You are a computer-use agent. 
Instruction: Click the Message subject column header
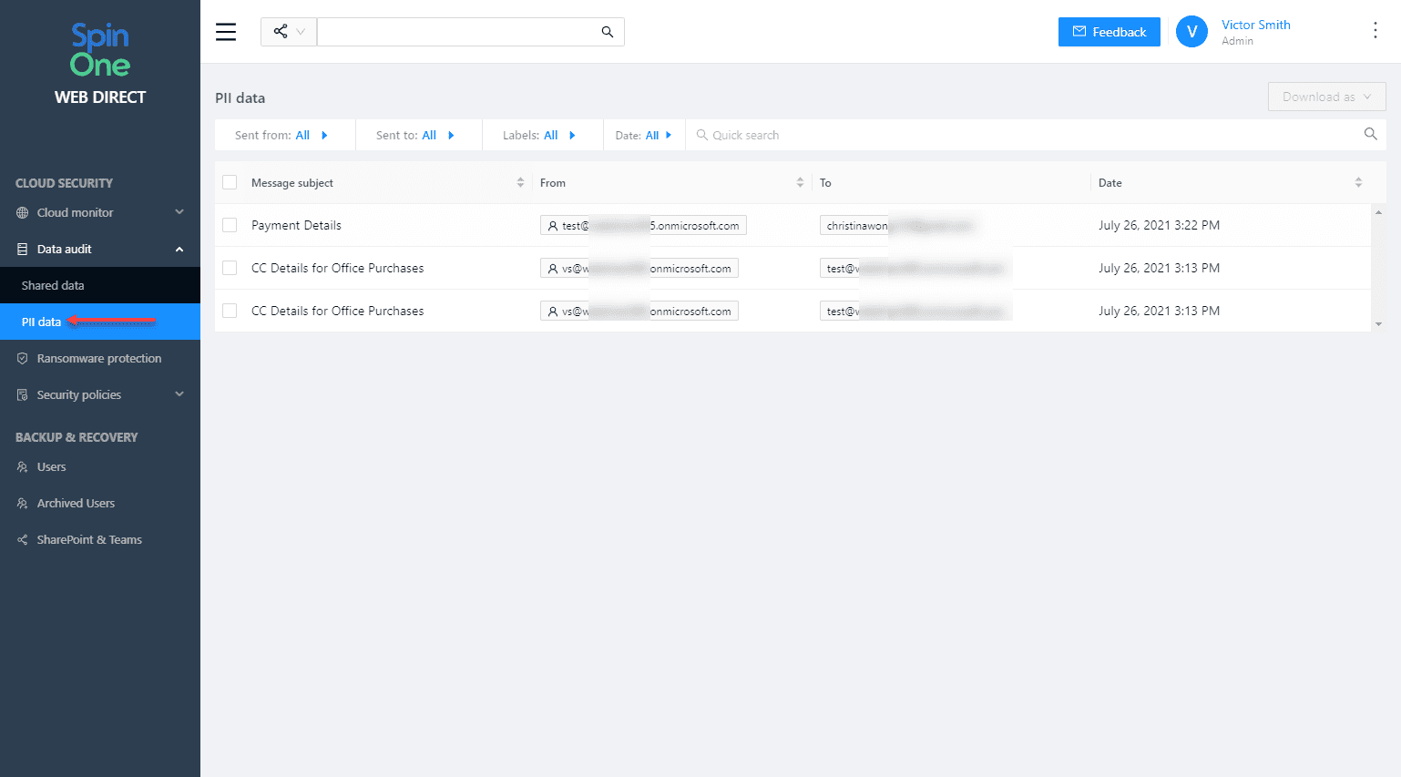pyautogui.click(x=292, y=183)
